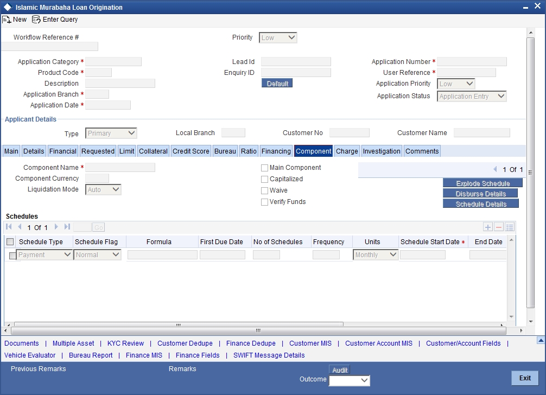The width and height of the screenshot is (546, 395).
Task: Open the applicant Type dropdown
Action: pyautogui.click(x=111, y=133)
